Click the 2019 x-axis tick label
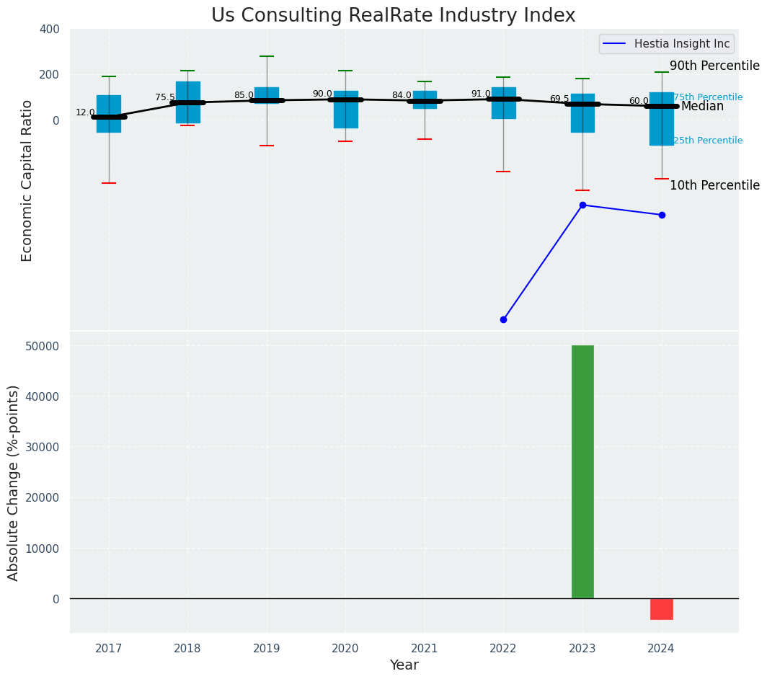The height and width of the screenshot is (679, 767). [267, 649]
